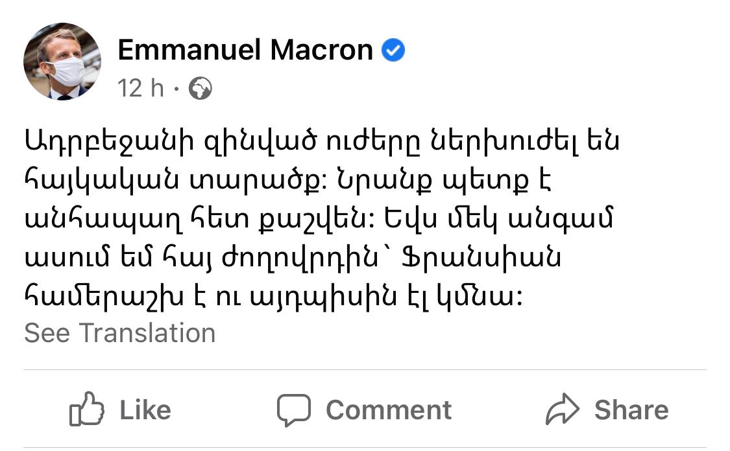Click the word "Translation" below the post
This screenshot has height=451, width=730.
(147, 333)
